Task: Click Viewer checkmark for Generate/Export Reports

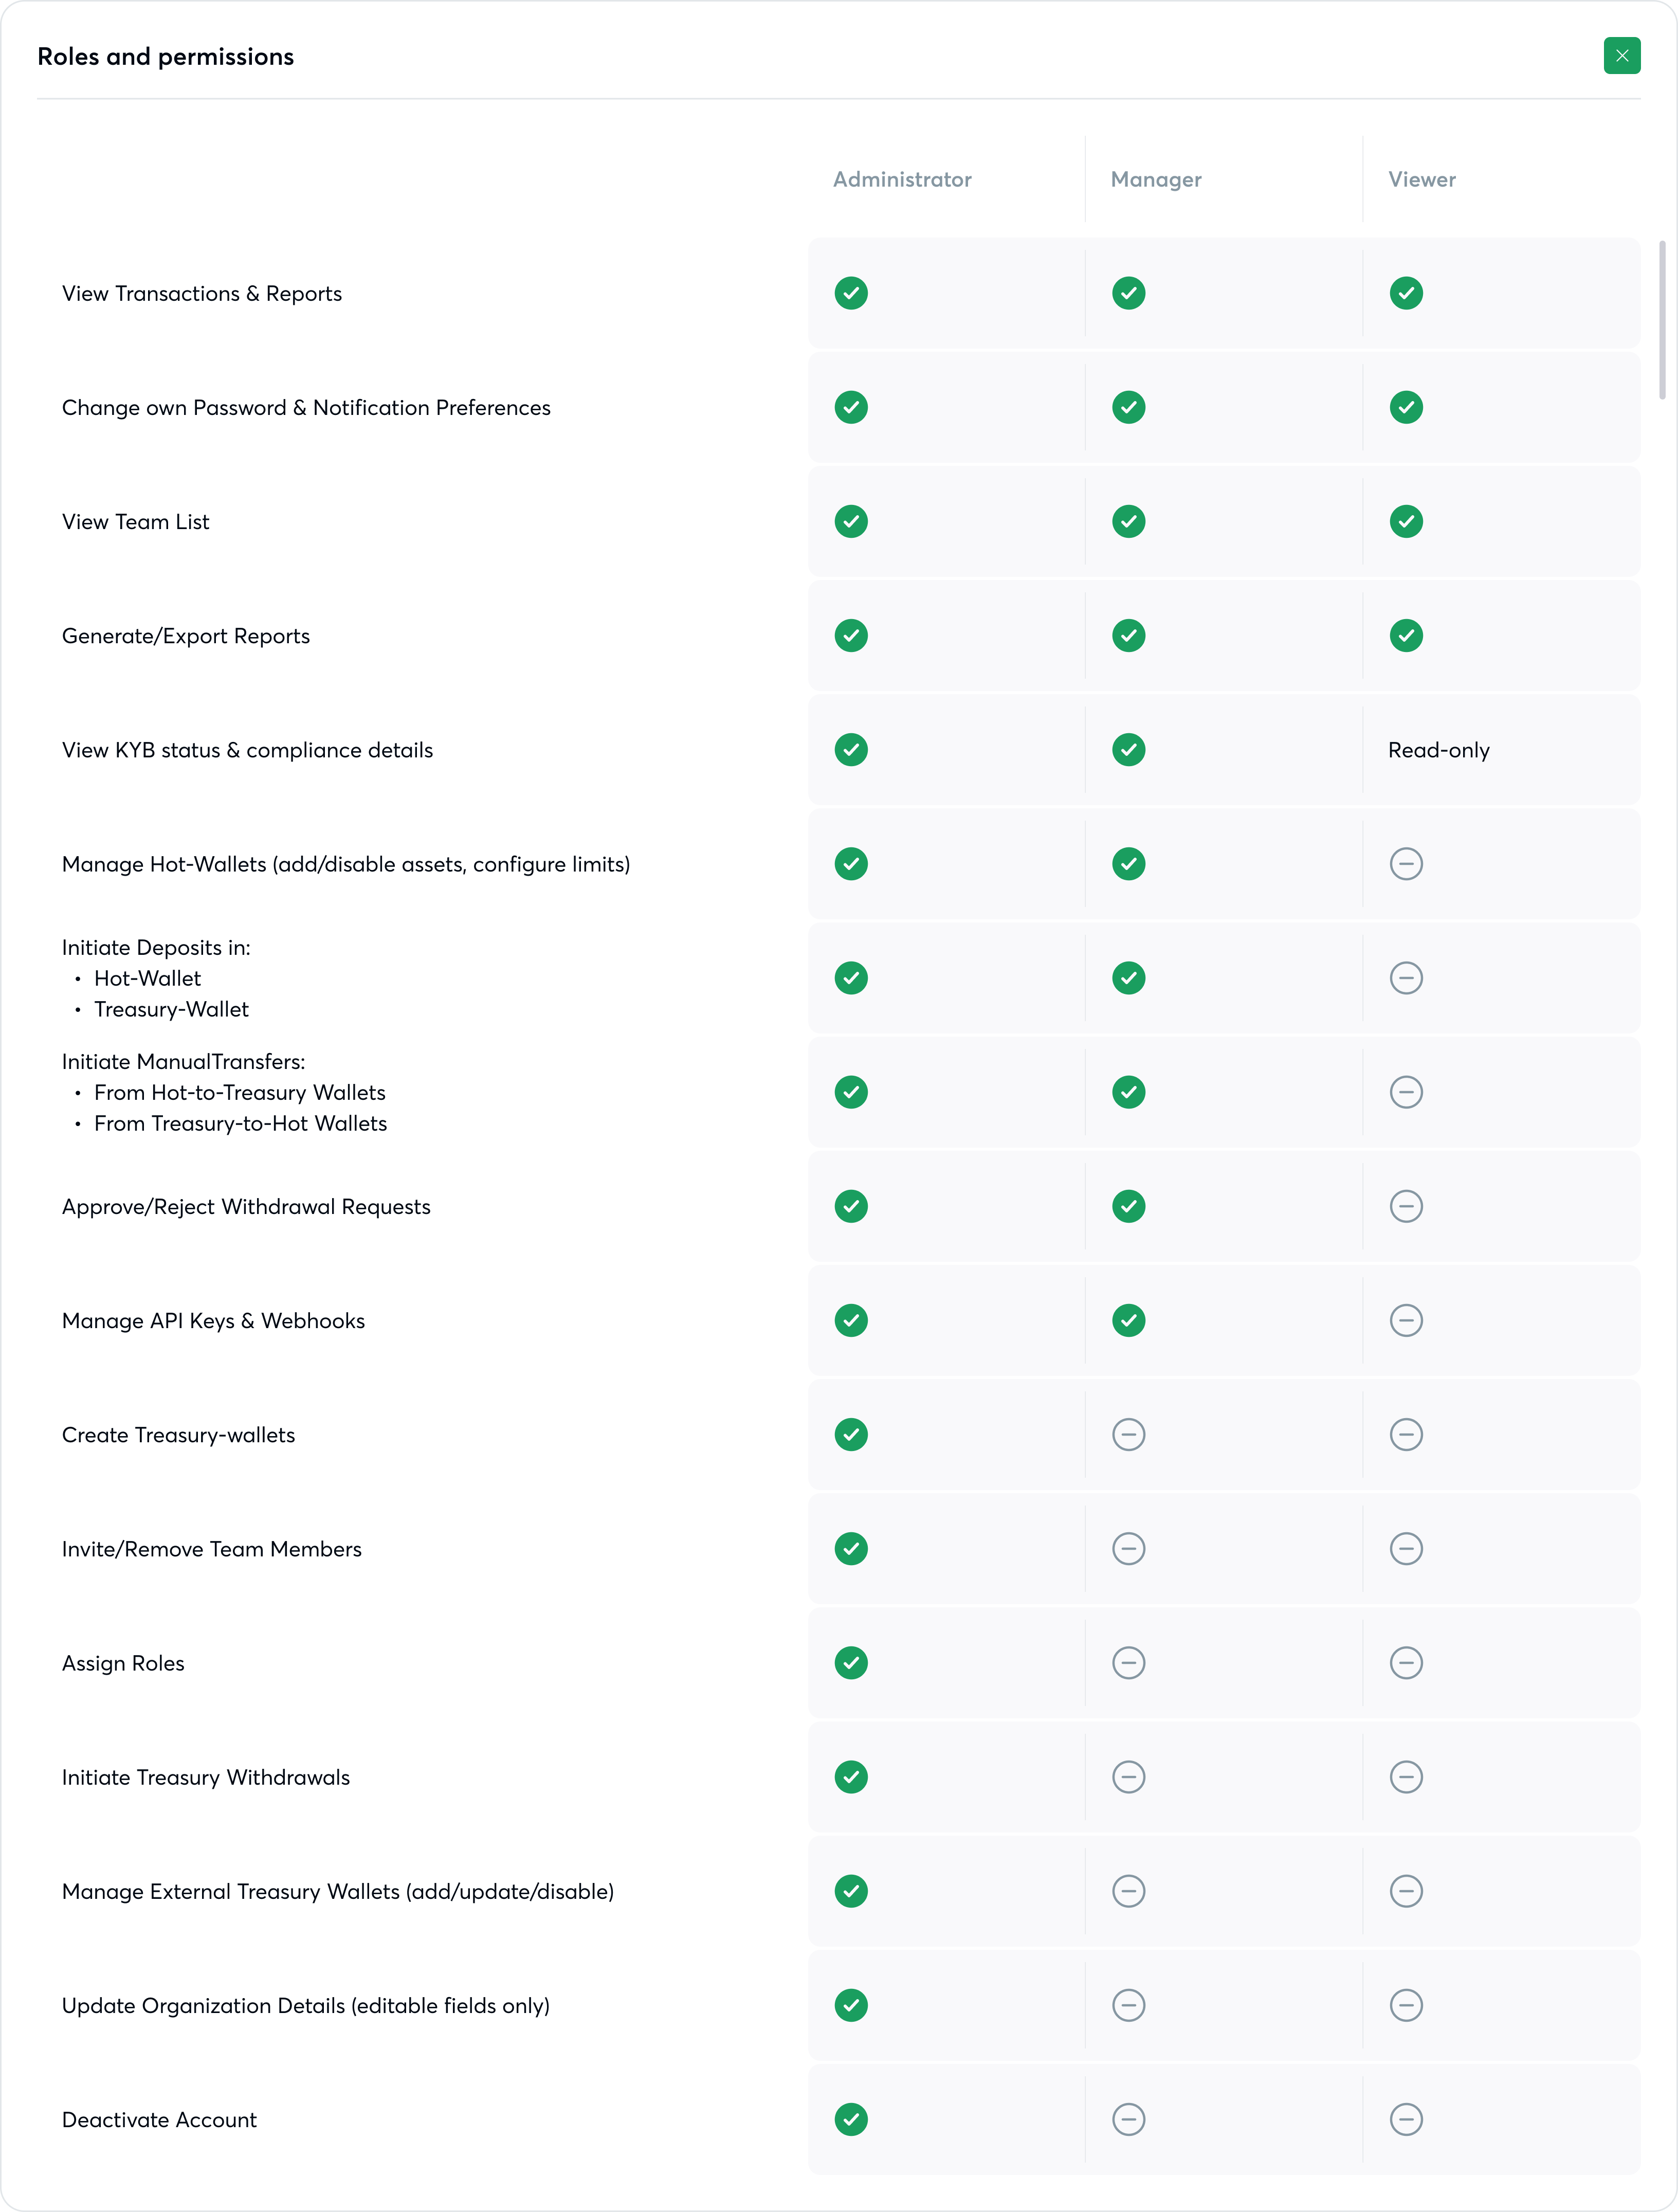Action: tap(1405, 635)
